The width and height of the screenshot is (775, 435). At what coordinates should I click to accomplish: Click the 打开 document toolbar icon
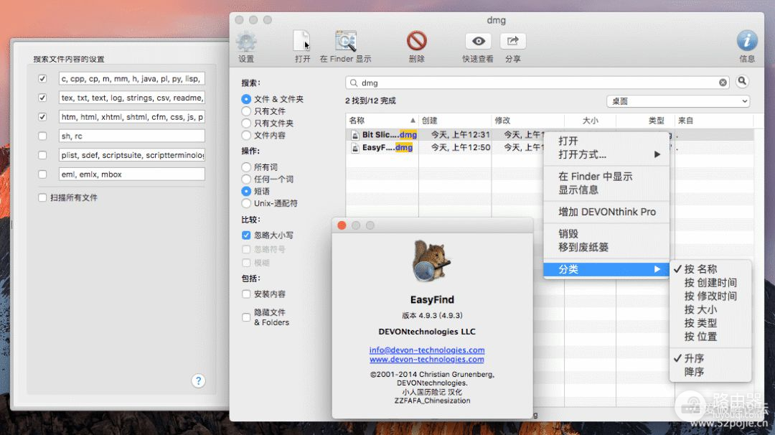pyautogui.click(x=302, y=41)
